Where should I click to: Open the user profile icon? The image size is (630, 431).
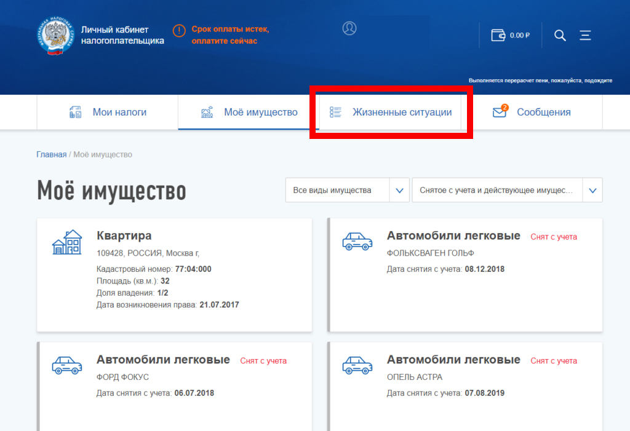click(x=349, y=28)
